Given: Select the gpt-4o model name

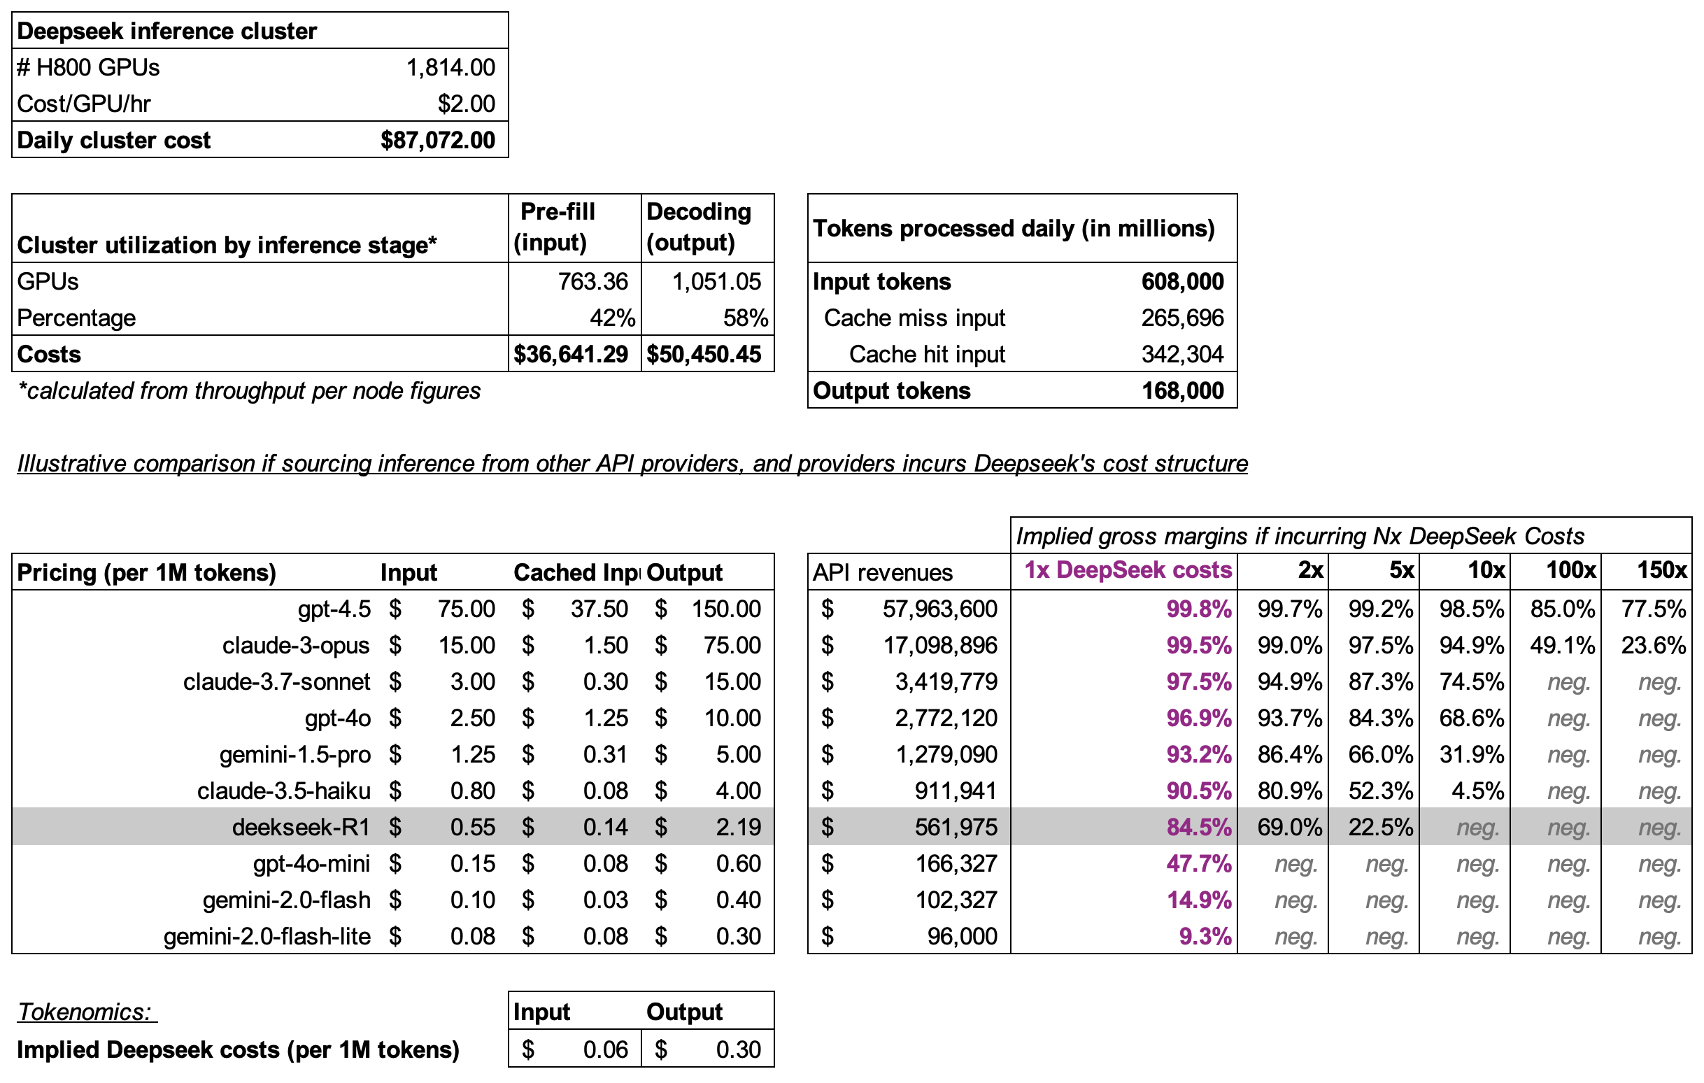Looking at the screenshot, I should (338, 719).
